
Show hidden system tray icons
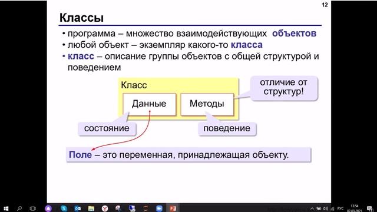click(x=312, y=208)
